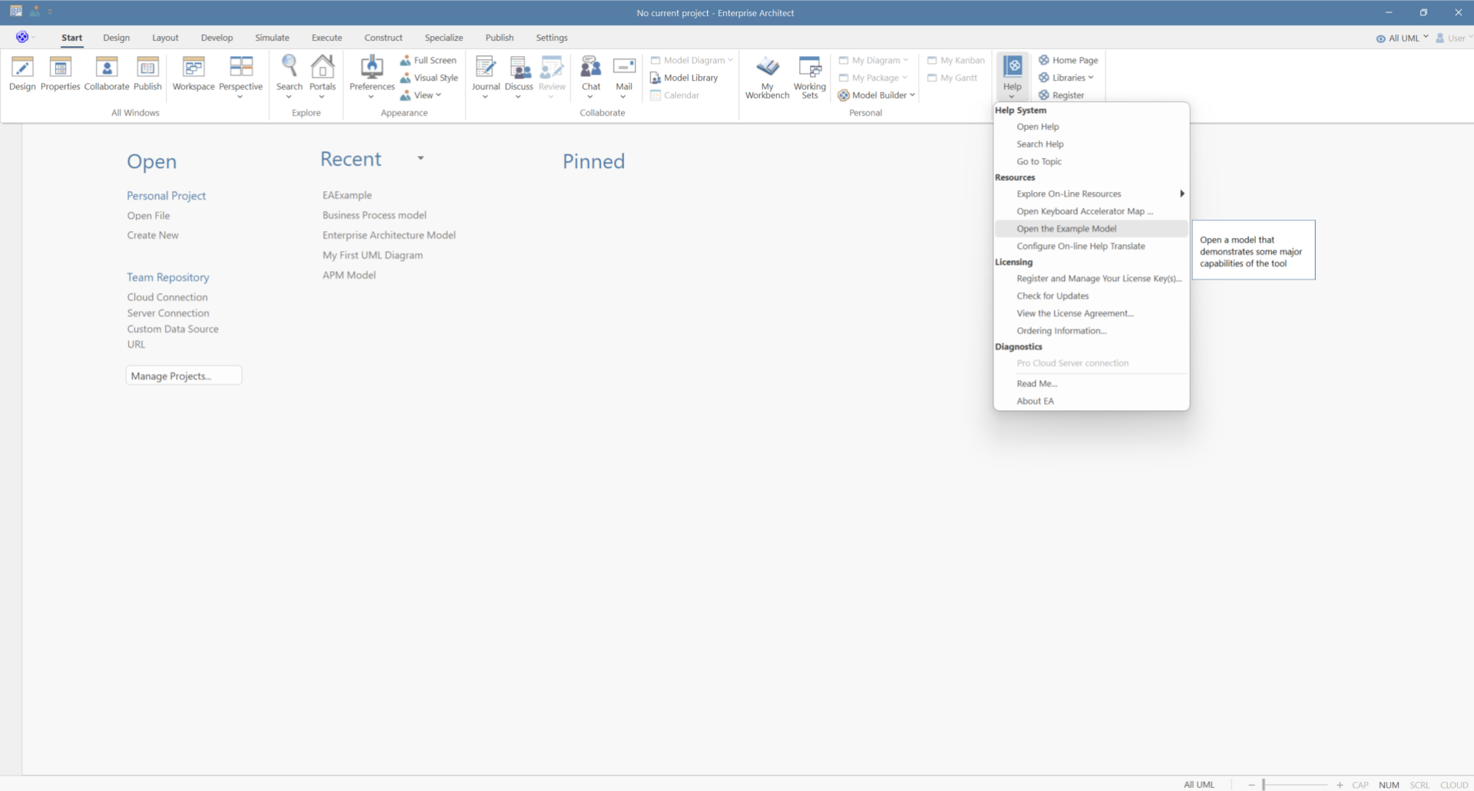Open the Portals home icon
The height and width of the screenshot is (791, 1474).
coord(322,68)
